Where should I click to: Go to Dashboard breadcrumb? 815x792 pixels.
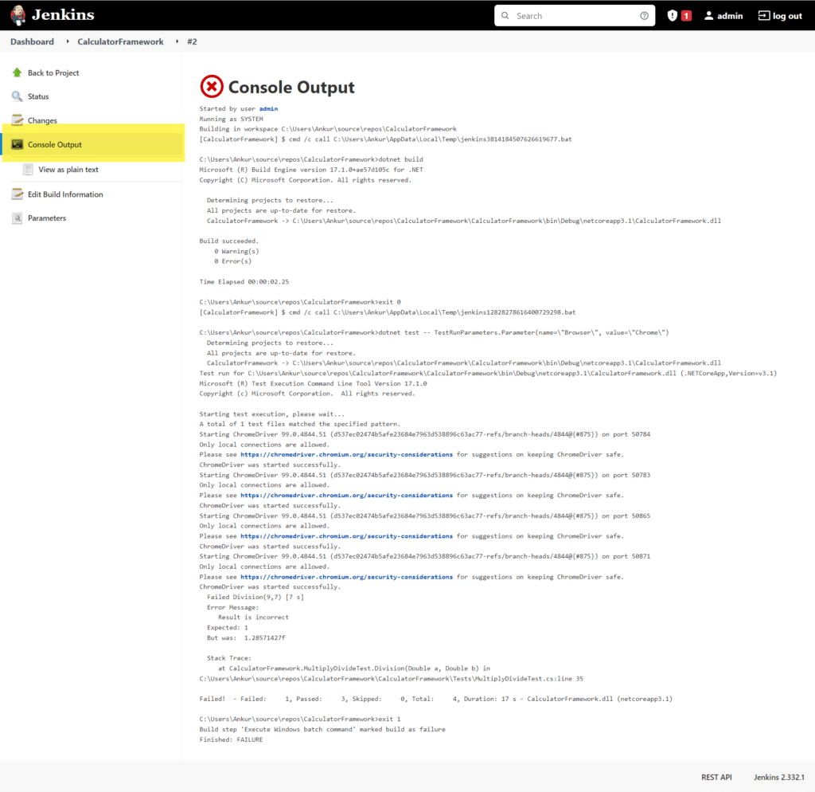tap(32, 41)
